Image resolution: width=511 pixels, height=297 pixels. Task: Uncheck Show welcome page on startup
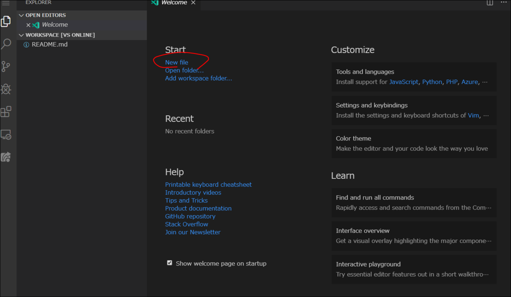[x=169, y=263]
